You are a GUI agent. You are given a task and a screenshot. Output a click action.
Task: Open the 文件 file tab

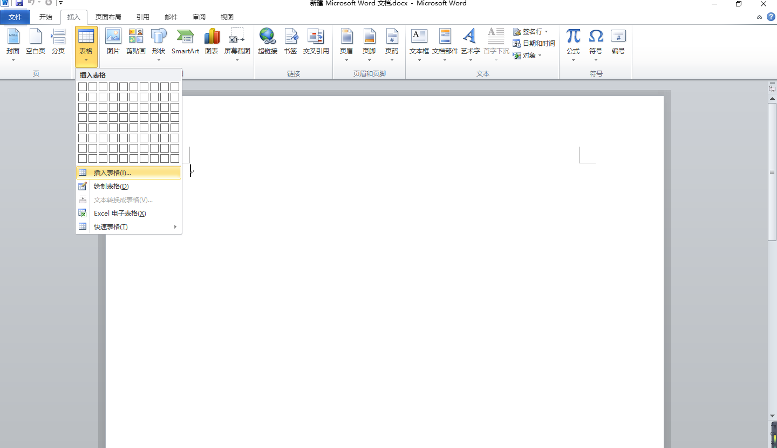click(x=15, y=17)
